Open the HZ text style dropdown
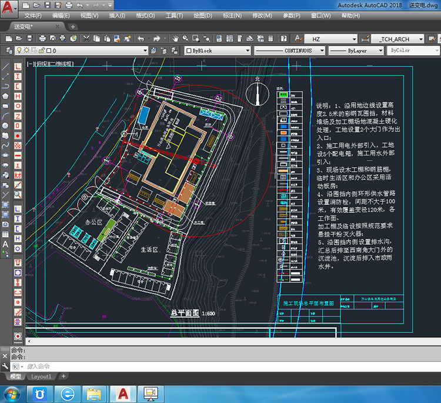The image size is (441, 403). click(354, 39)
